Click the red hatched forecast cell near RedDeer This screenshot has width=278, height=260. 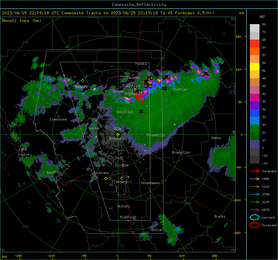(139, 98)
